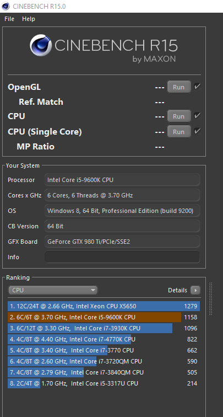
Task: Run the CPU Single Core benchmark
Action: 179,132
